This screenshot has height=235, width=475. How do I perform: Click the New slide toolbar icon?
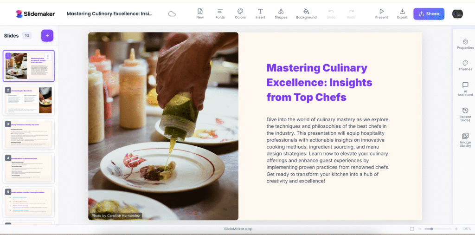(200, 13)
